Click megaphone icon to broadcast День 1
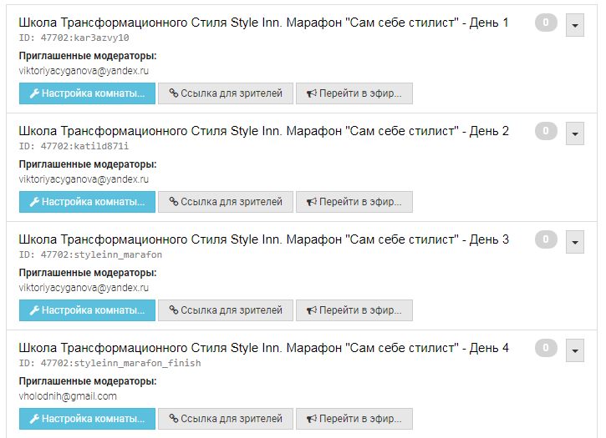 pos(311,93)
